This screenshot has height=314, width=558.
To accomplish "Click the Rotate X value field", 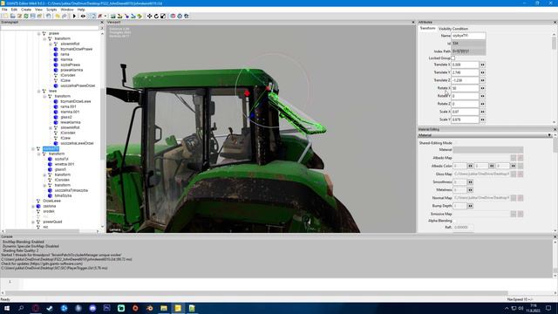I will 465,88.
